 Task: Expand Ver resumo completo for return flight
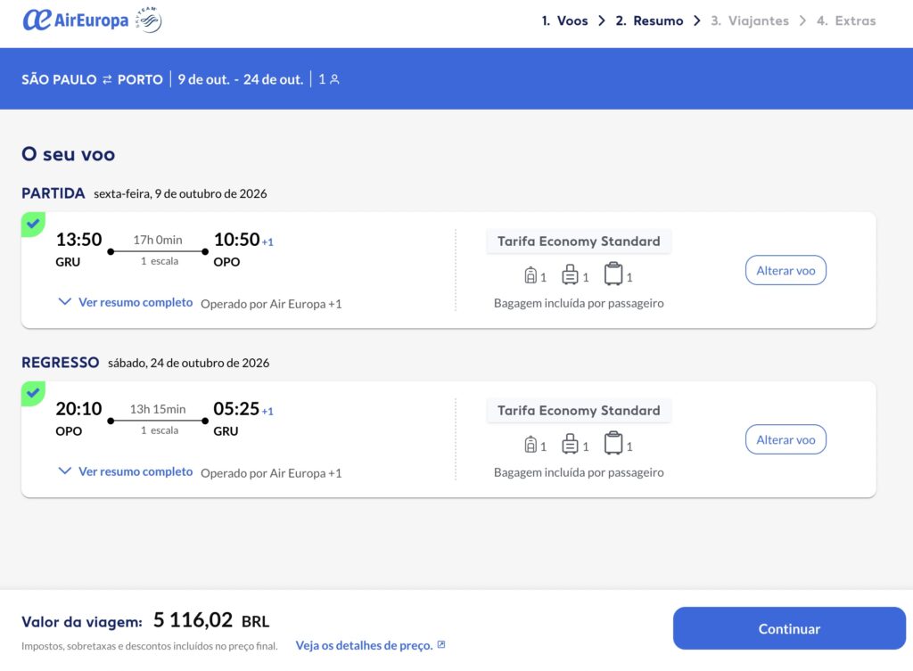tap(126, 471)
